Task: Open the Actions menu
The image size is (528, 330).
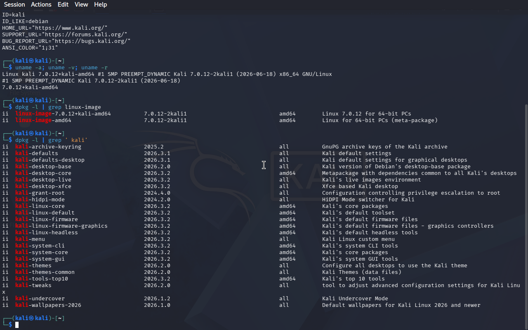Action: [41, 5]
